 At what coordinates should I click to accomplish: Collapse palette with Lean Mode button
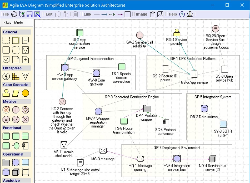tap(13, 23)
